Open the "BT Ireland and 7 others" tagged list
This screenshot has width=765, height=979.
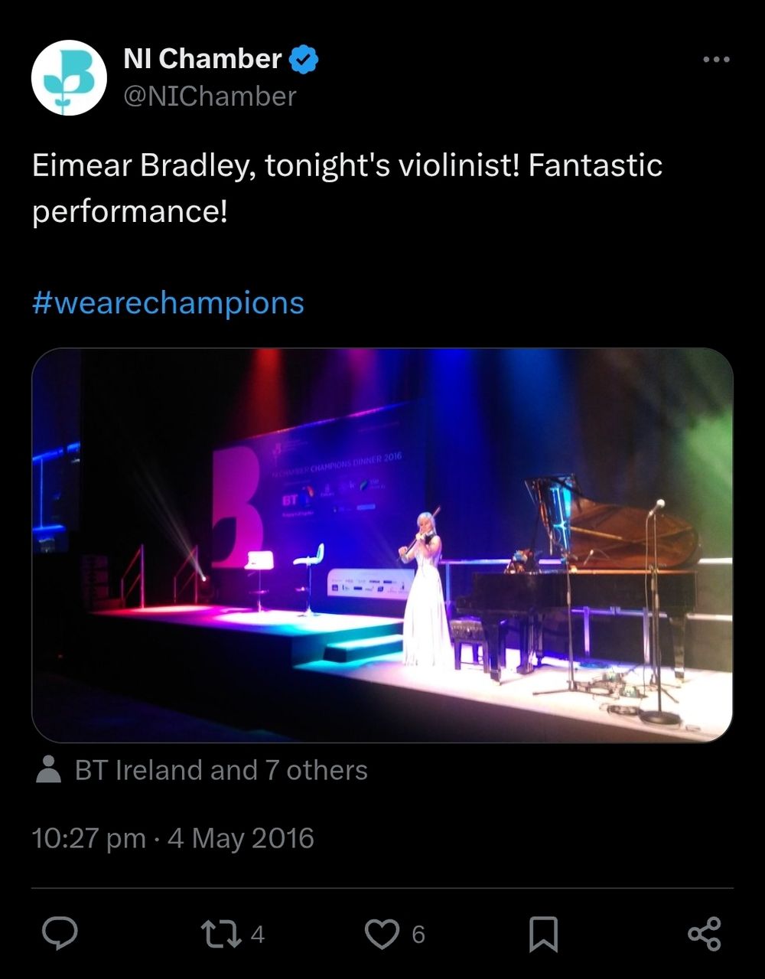coord(221,770)
